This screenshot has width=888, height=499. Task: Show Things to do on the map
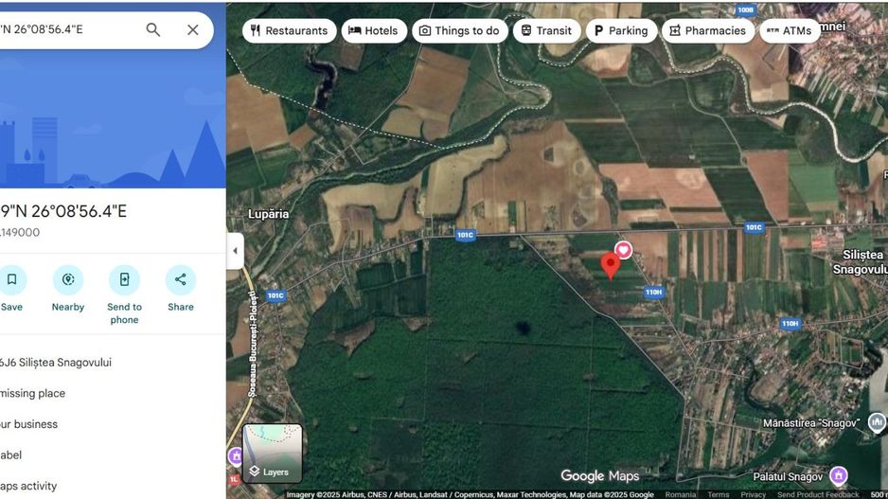tap(460, 30)
